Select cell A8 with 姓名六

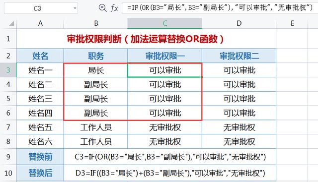pos(40,141)
